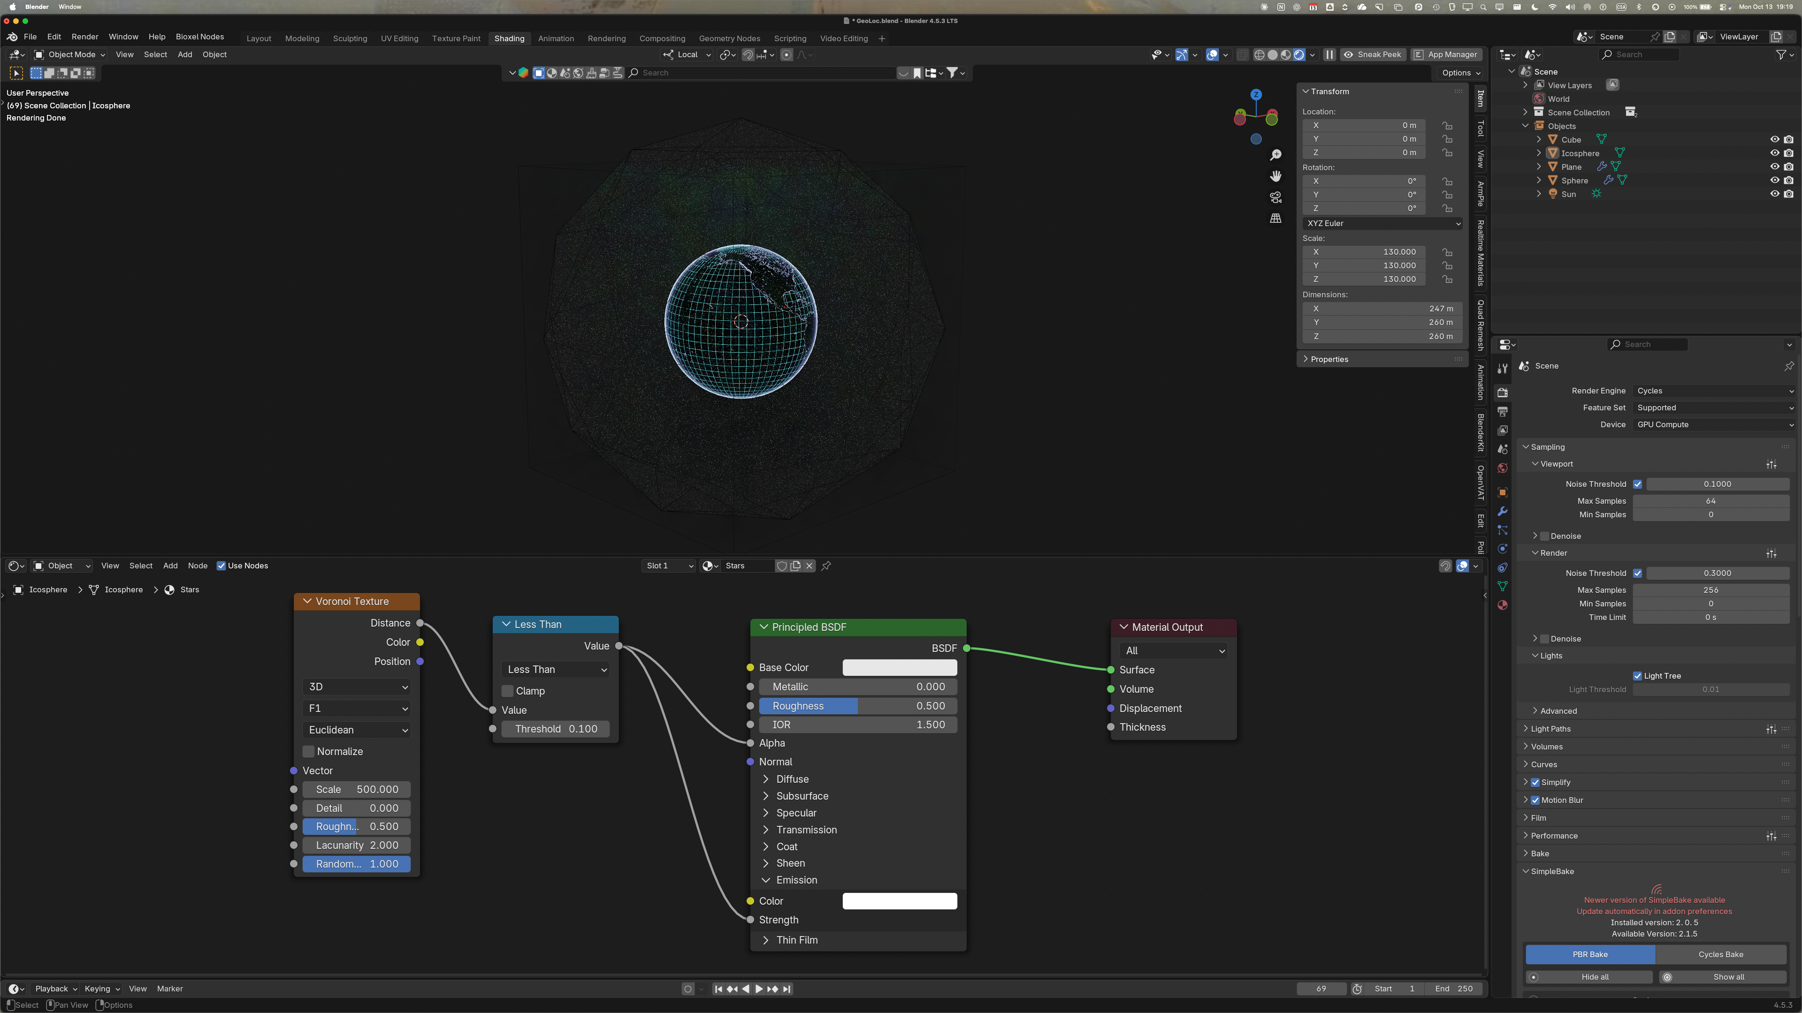
Task: Open the Material properties tab icon
Action: pos(1502,605)
